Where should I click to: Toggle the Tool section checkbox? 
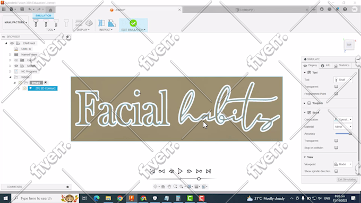pyautogui.click(x=309, y=73)
